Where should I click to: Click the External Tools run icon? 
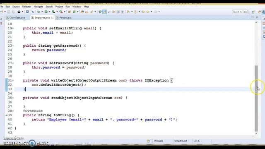61,12
